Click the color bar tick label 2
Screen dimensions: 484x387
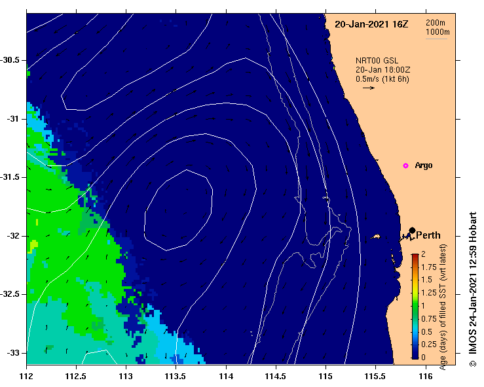pos(424,254)
